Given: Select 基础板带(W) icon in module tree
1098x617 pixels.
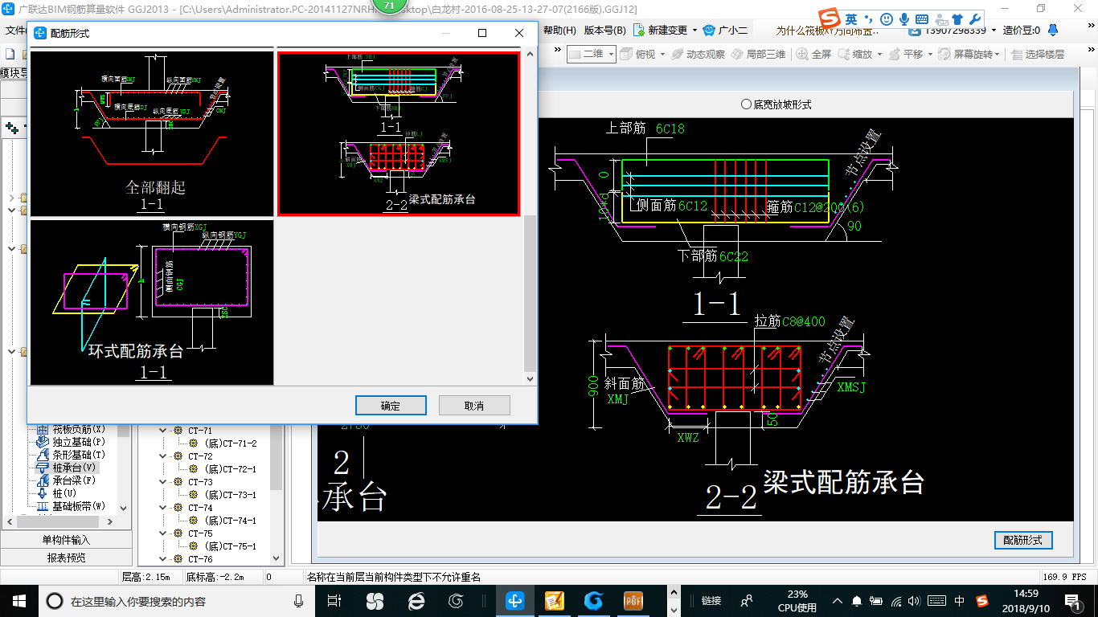Looking at the screenshot, I should pos(44,506).
